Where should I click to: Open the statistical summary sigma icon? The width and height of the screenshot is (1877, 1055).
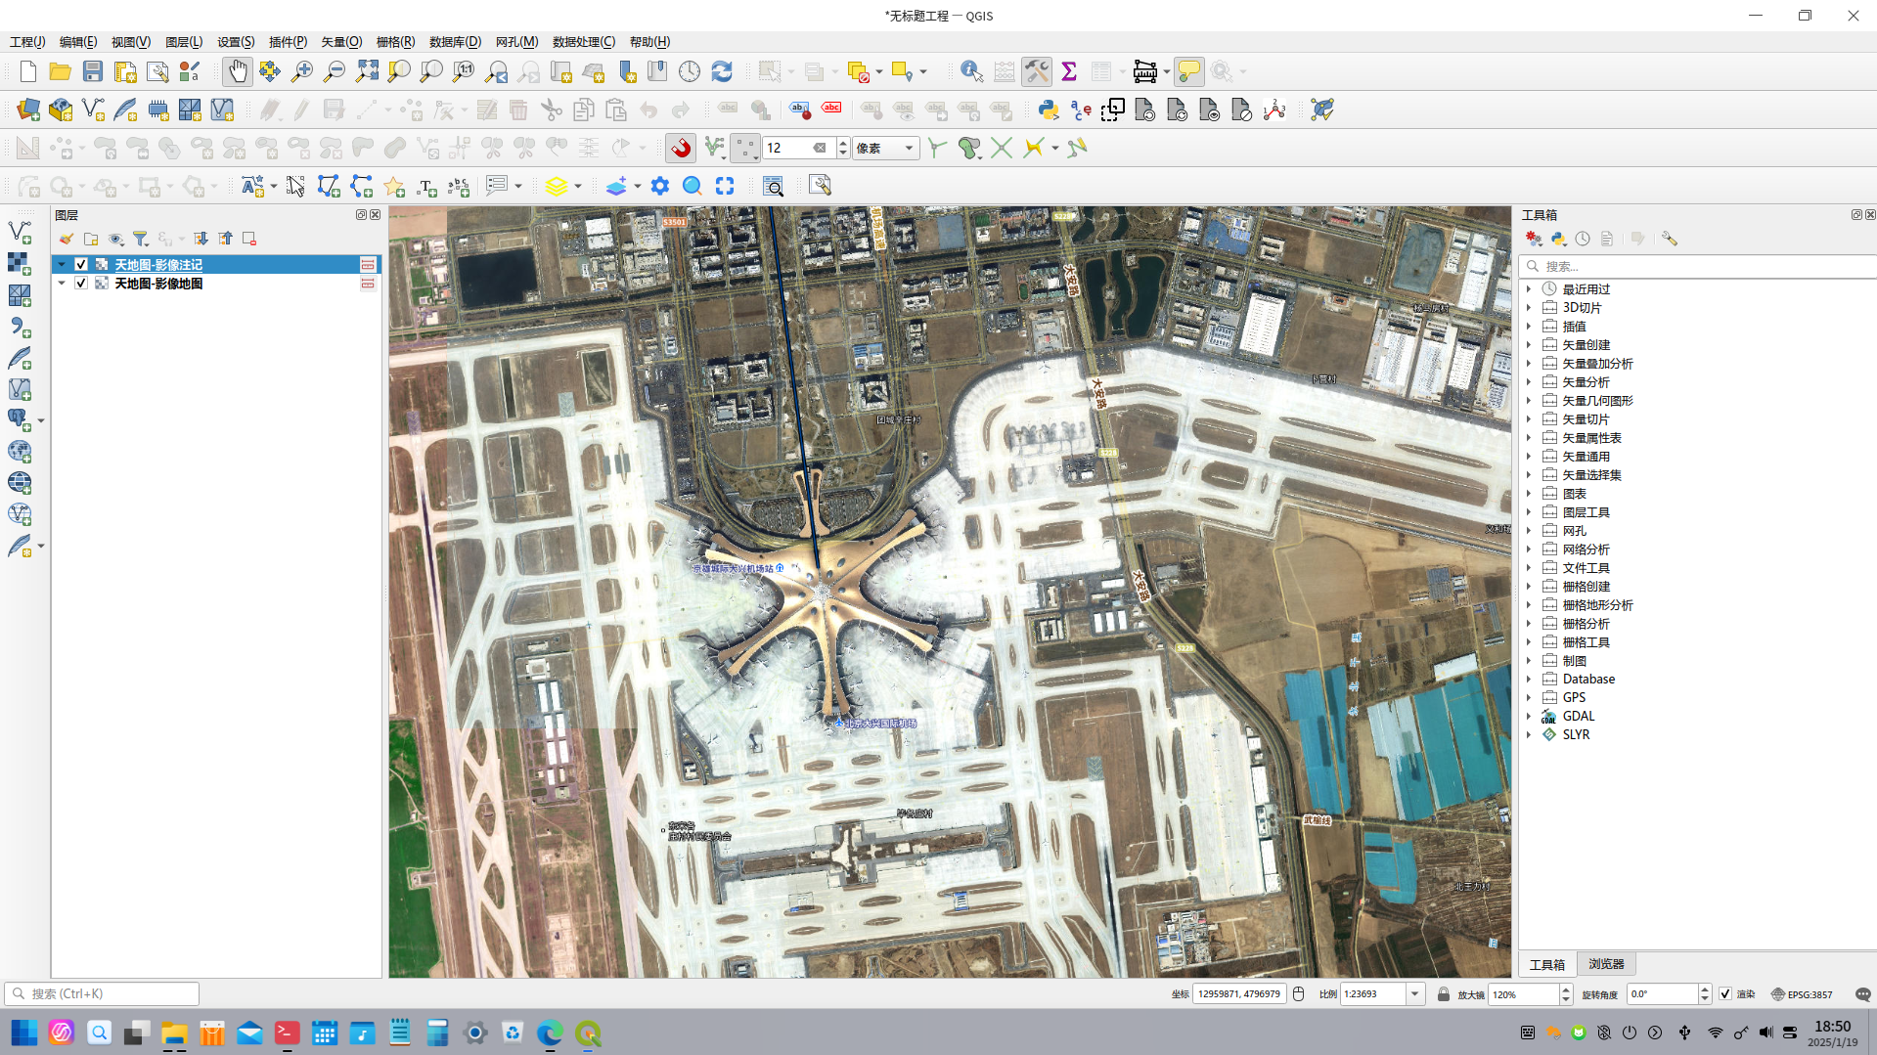coord(1069,71)
